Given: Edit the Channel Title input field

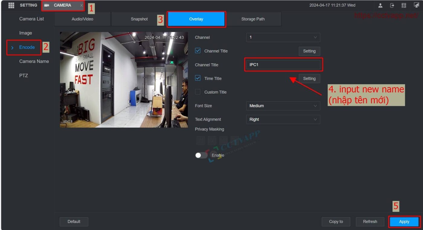Looking at the screenshot, I should coord(283,65).
